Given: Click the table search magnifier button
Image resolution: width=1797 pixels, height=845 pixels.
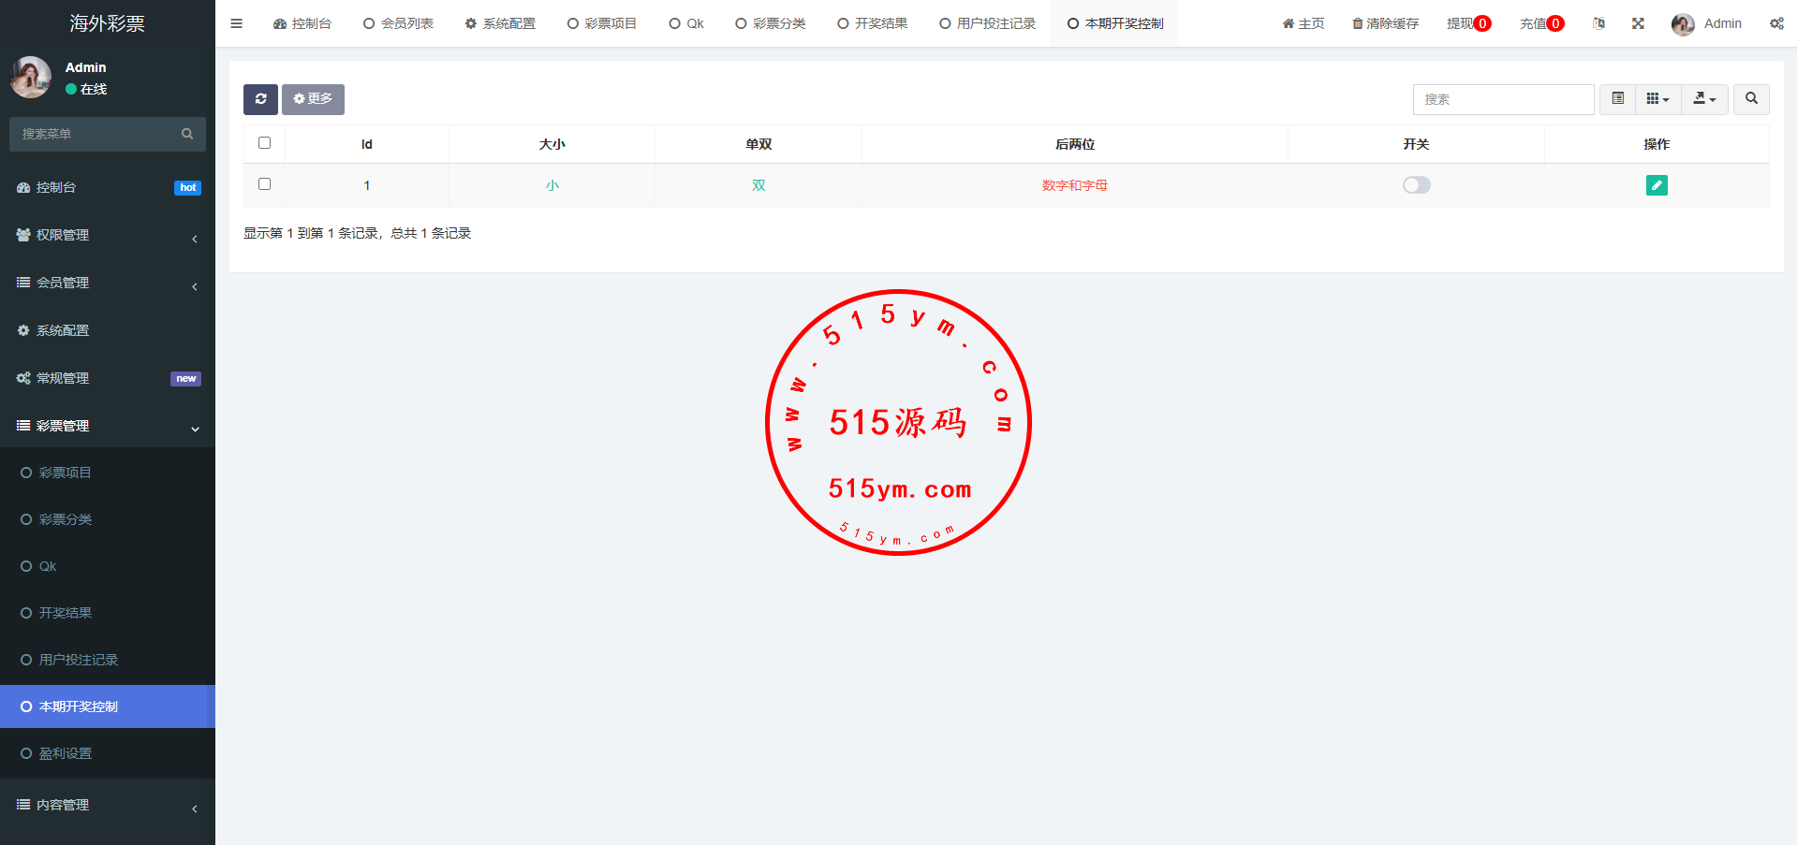Looking at the screenshot, I should click(x=1751, y=99).
